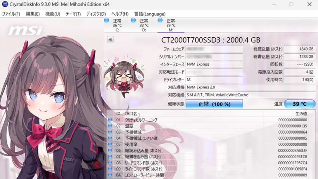Select the M: drive tab
Viewport: 318px width, 179px height.
pos(171,25)
